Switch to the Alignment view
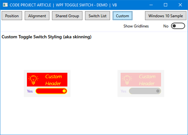Viewport: 188px width, 135px height. click(37, 16)
